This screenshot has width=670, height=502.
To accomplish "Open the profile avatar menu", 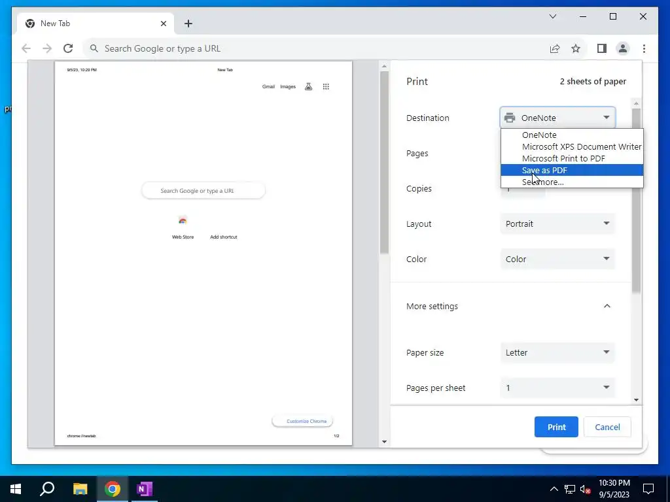I will 623,48.
